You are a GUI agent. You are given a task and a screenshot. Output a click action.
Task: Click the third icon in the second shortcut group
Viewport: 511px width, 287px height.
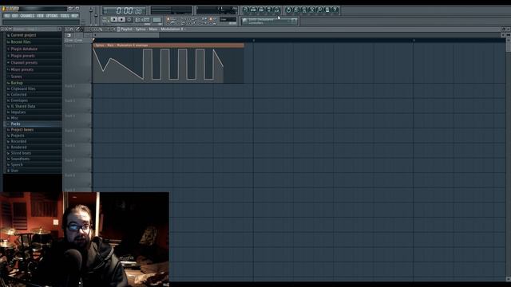tap(304, 10)
